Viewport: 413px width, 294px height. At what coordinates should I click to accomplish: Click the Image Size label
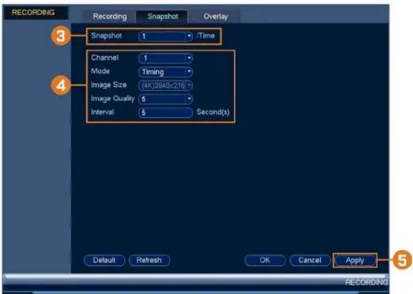pyautogui.click(x=109, y=85)
